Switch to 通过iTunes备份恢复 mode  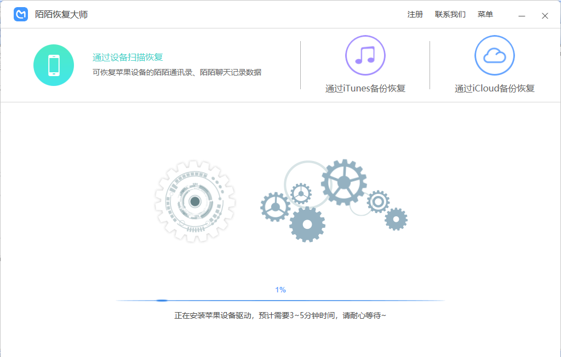365,89
